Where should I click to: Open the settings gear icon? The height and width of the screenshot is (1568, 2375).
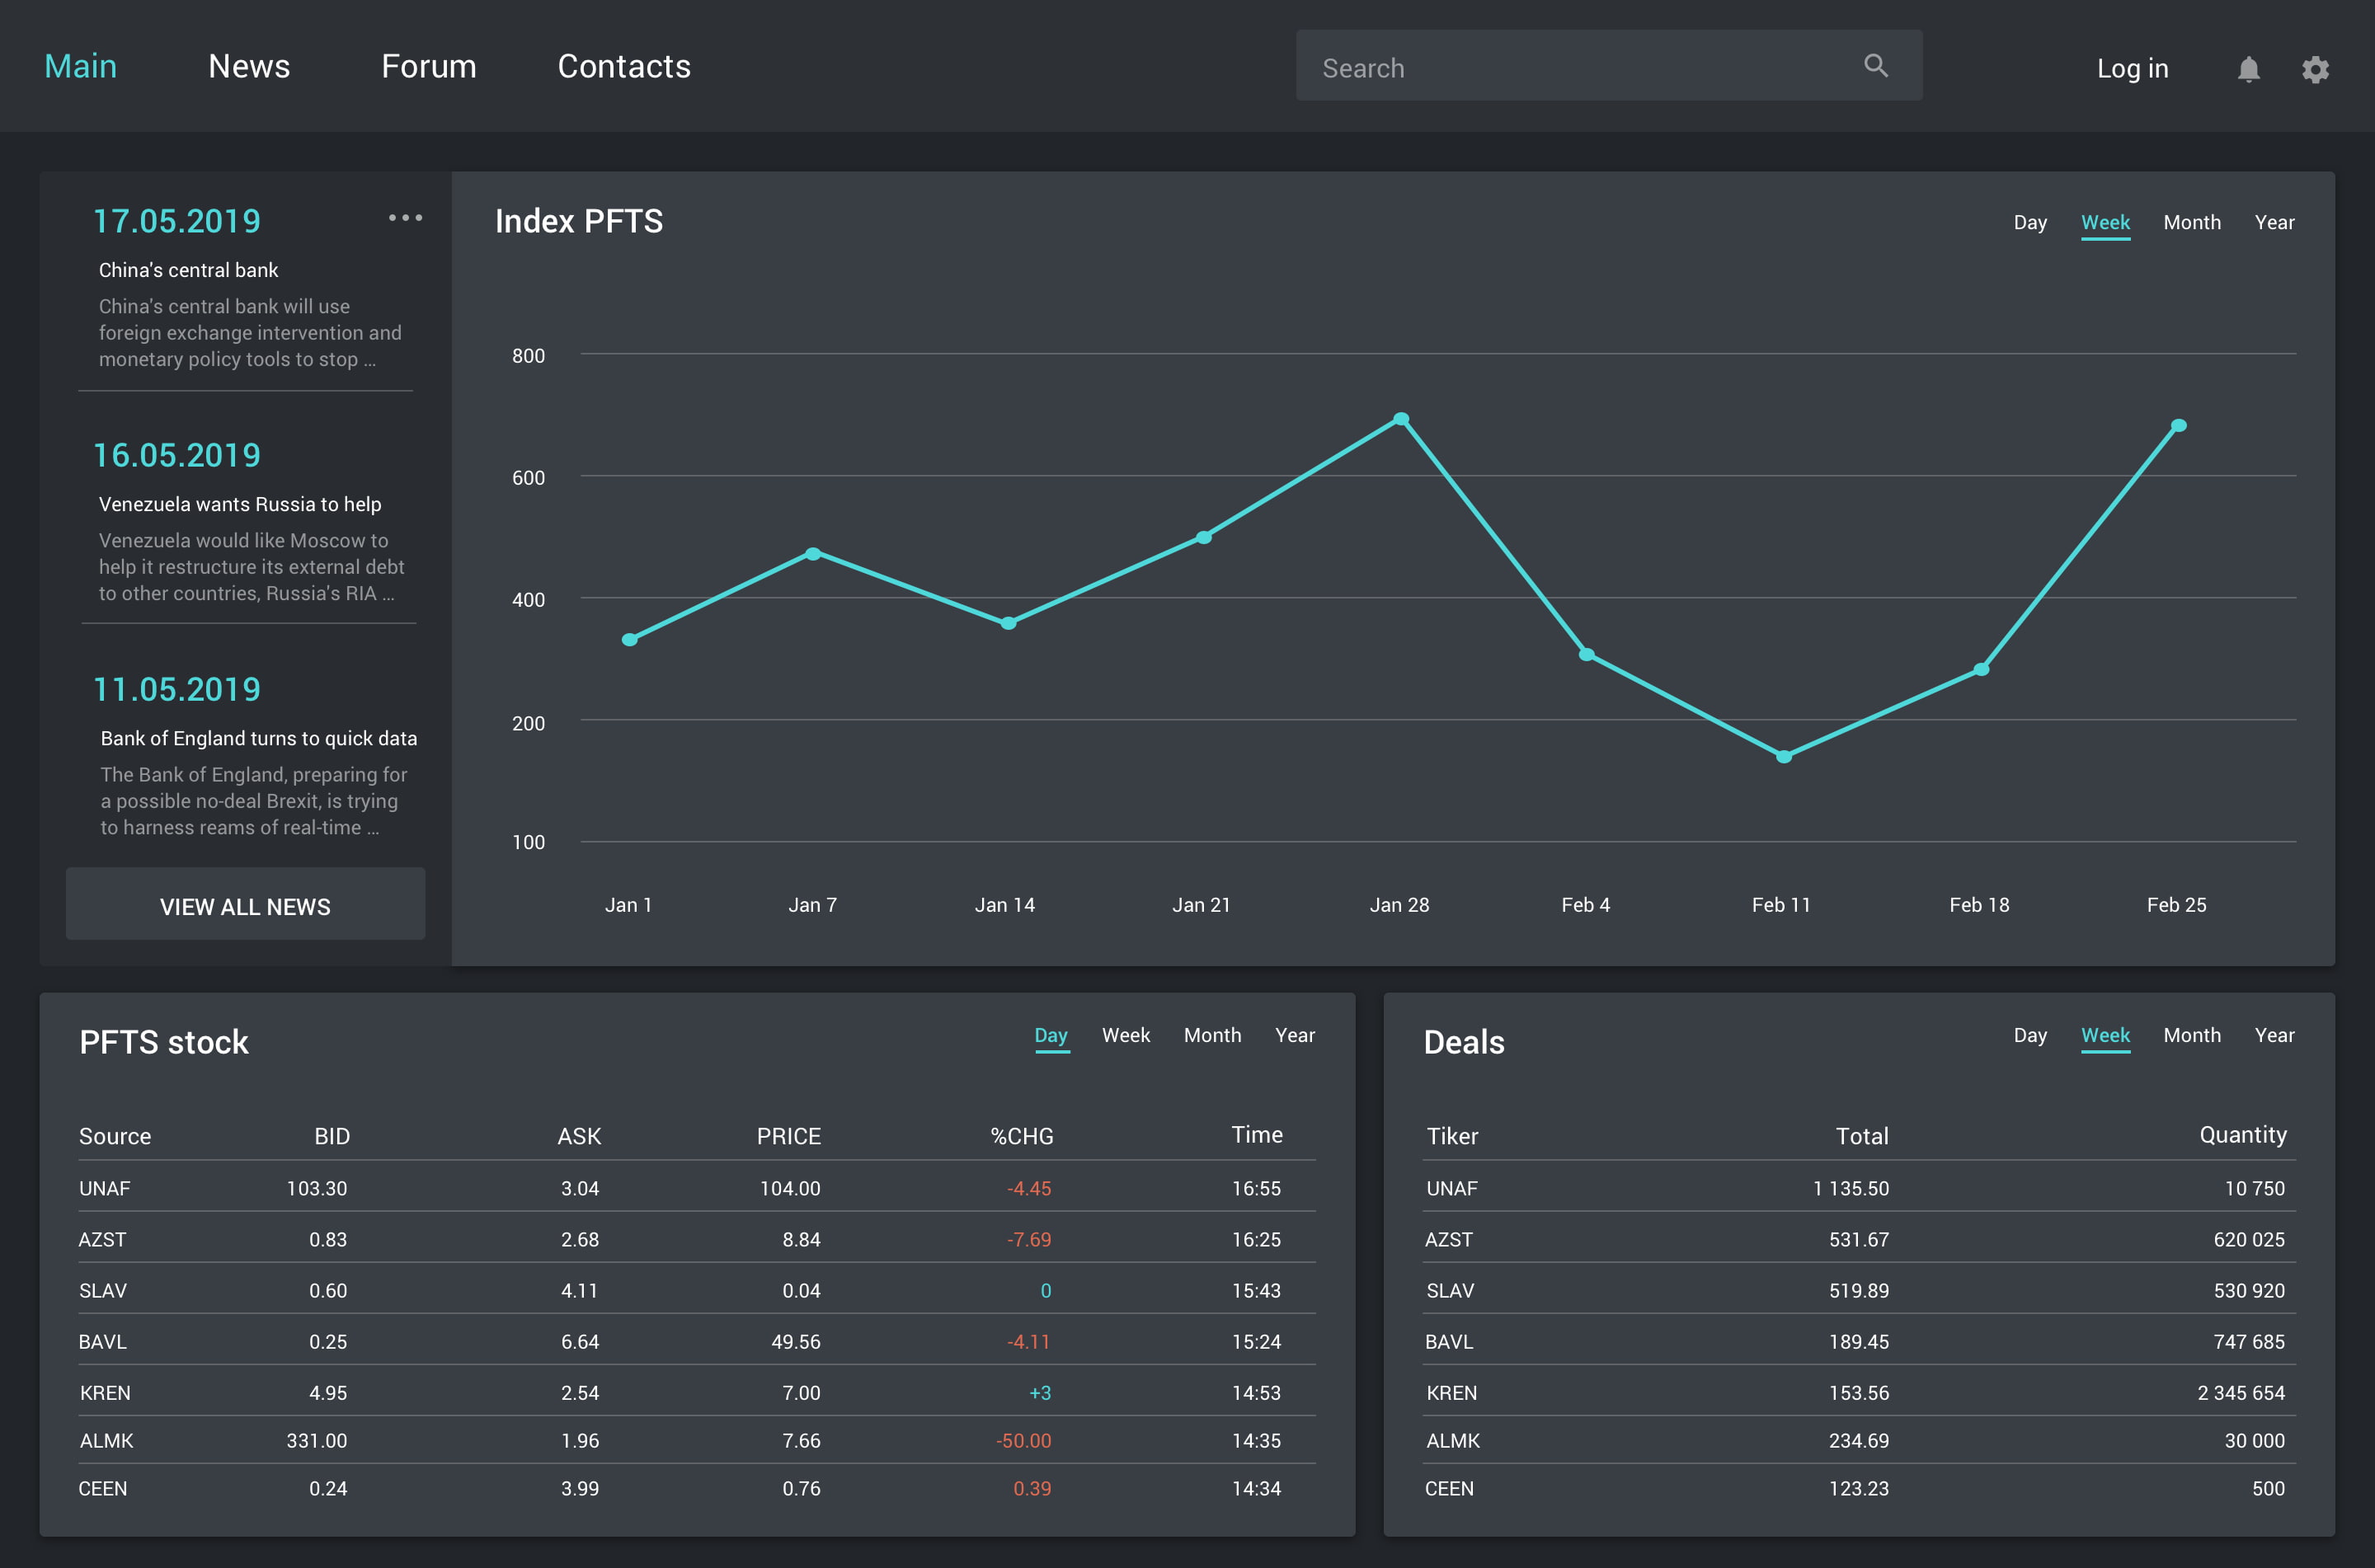point(2315,69)
